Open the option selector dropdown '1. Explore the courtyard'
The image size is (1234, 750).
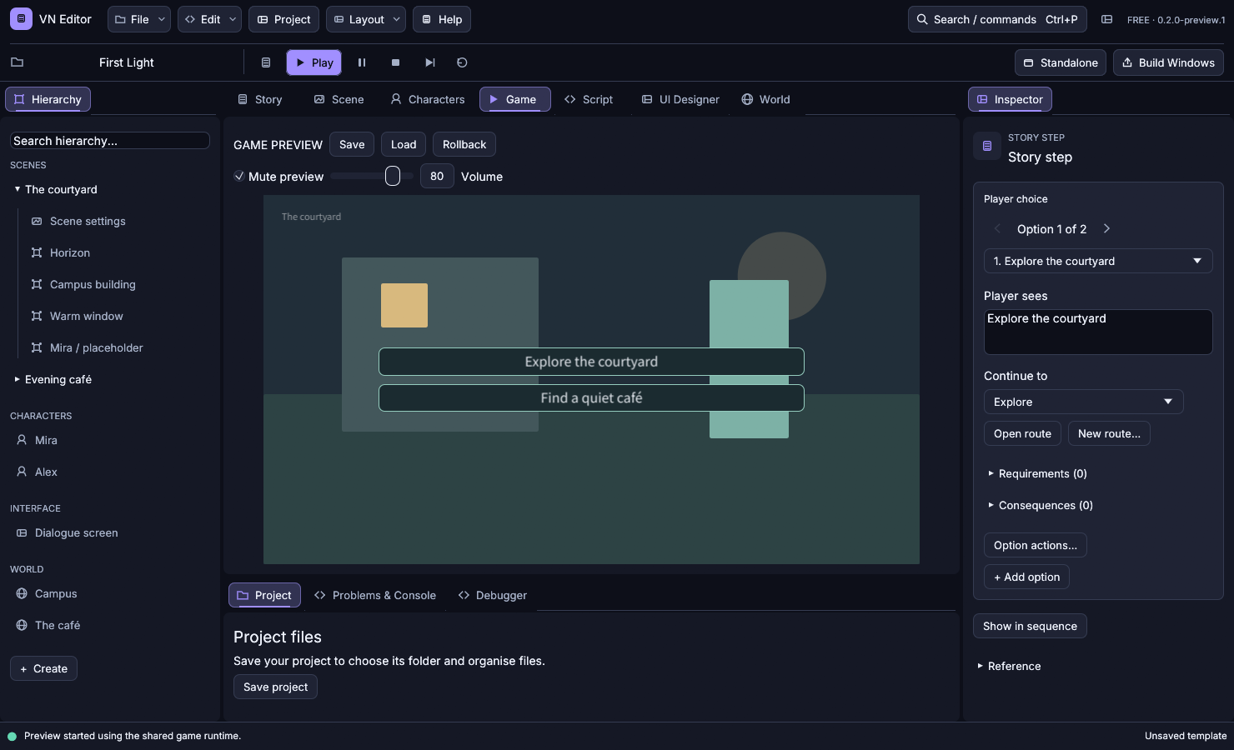click(1098, 261)
